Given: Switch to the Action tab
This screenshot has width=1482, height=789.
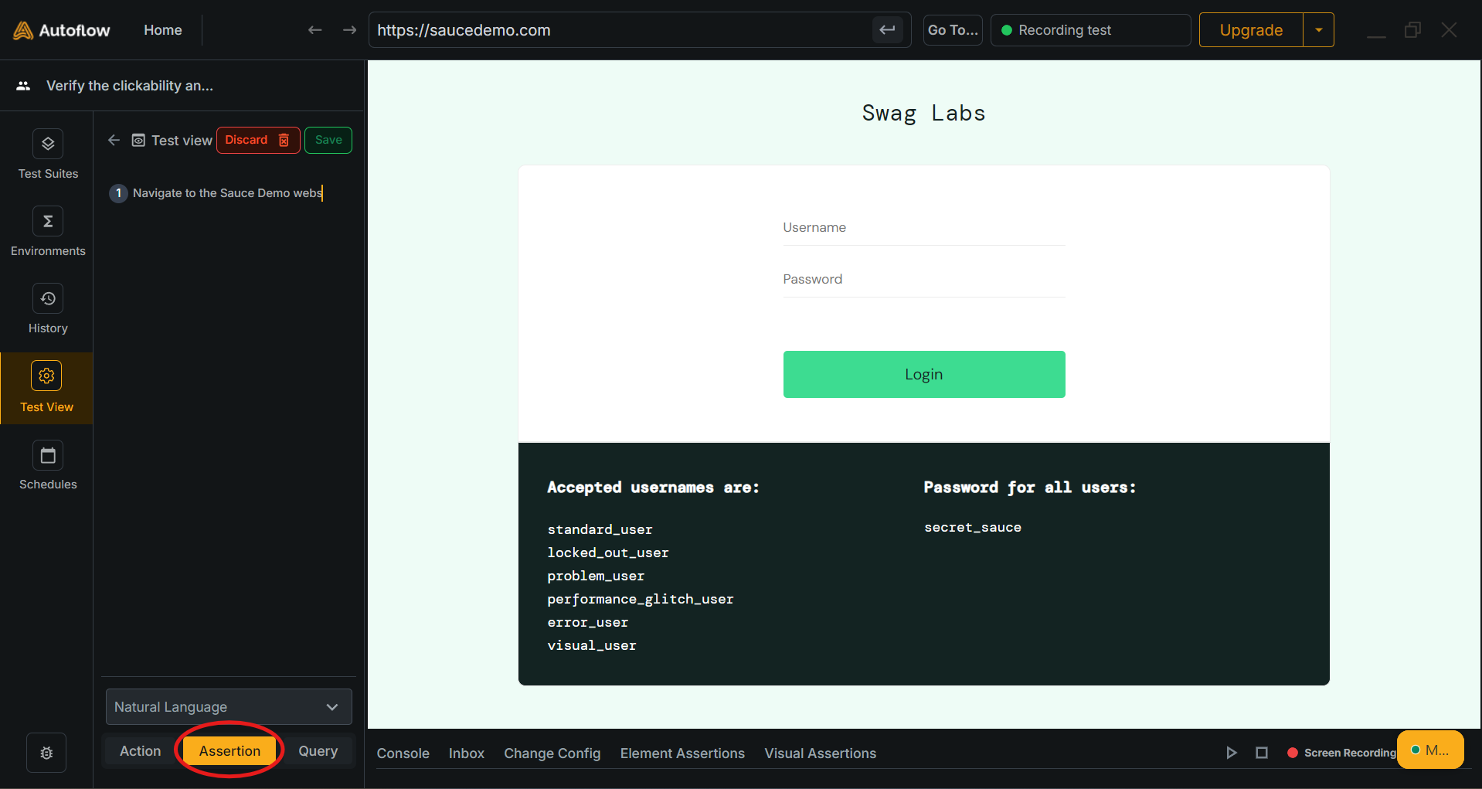Looking at the screenshot, I should tap(141, 751).
